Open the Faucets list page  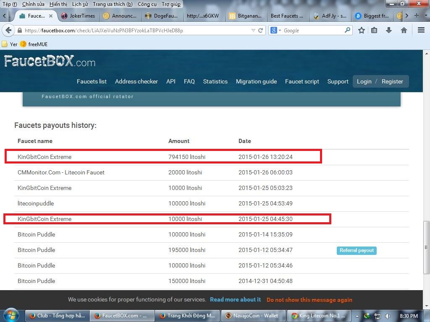coord(92,81)
